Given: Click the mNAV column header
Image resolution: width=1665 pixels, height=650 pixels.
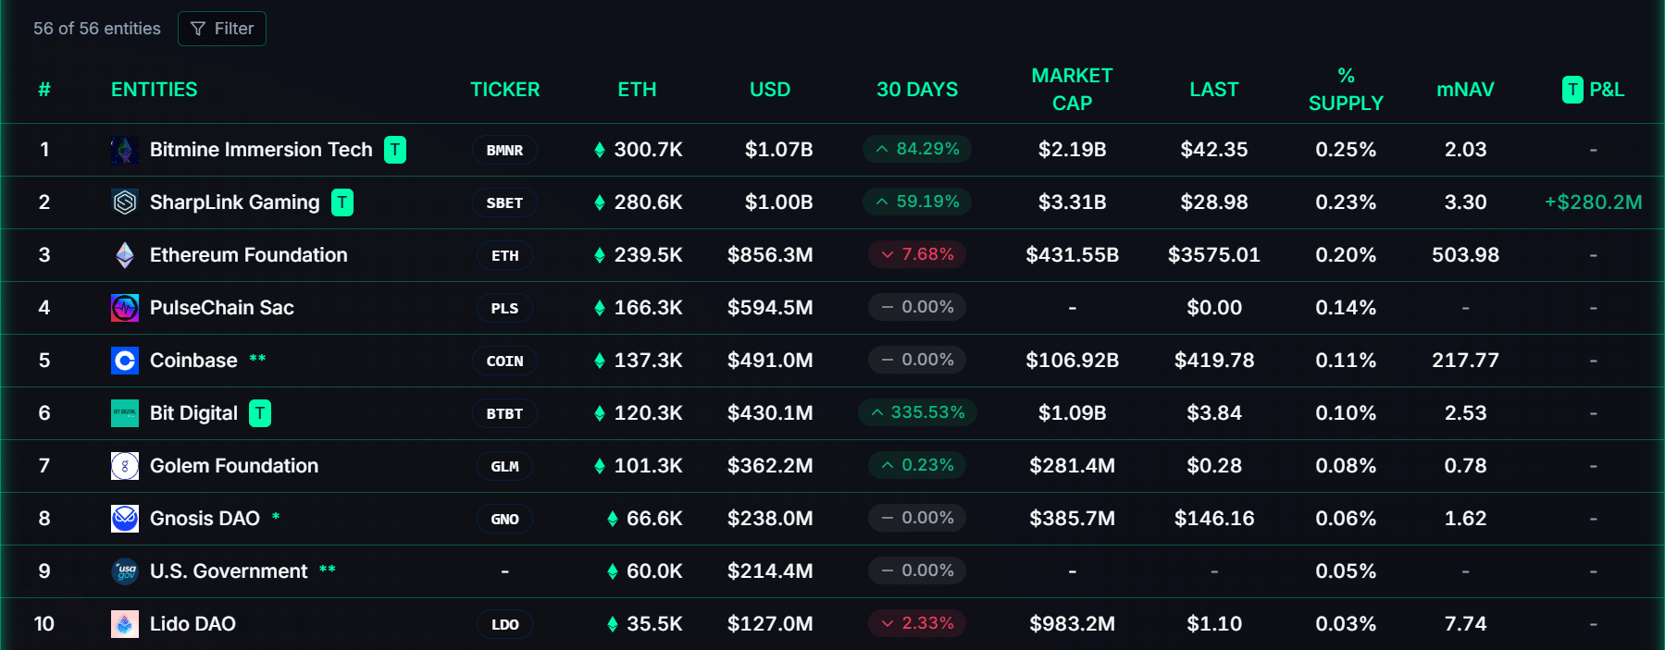Looking at the screenshot, I should 1465,90.
